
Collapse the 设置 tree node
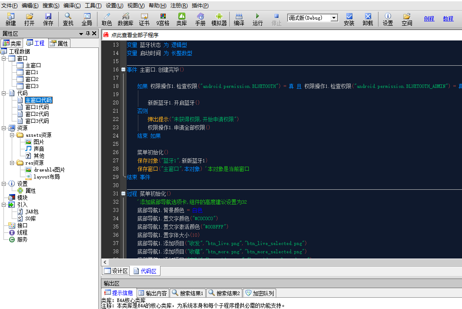pos(3,184)
